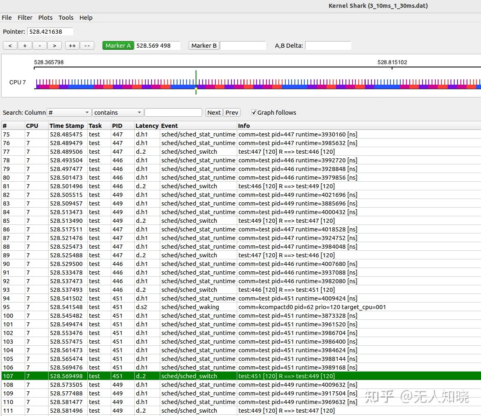The image size is (481, 416).
Task: Open the File menu
Action: pyautogui.click(x=7, y=18)
